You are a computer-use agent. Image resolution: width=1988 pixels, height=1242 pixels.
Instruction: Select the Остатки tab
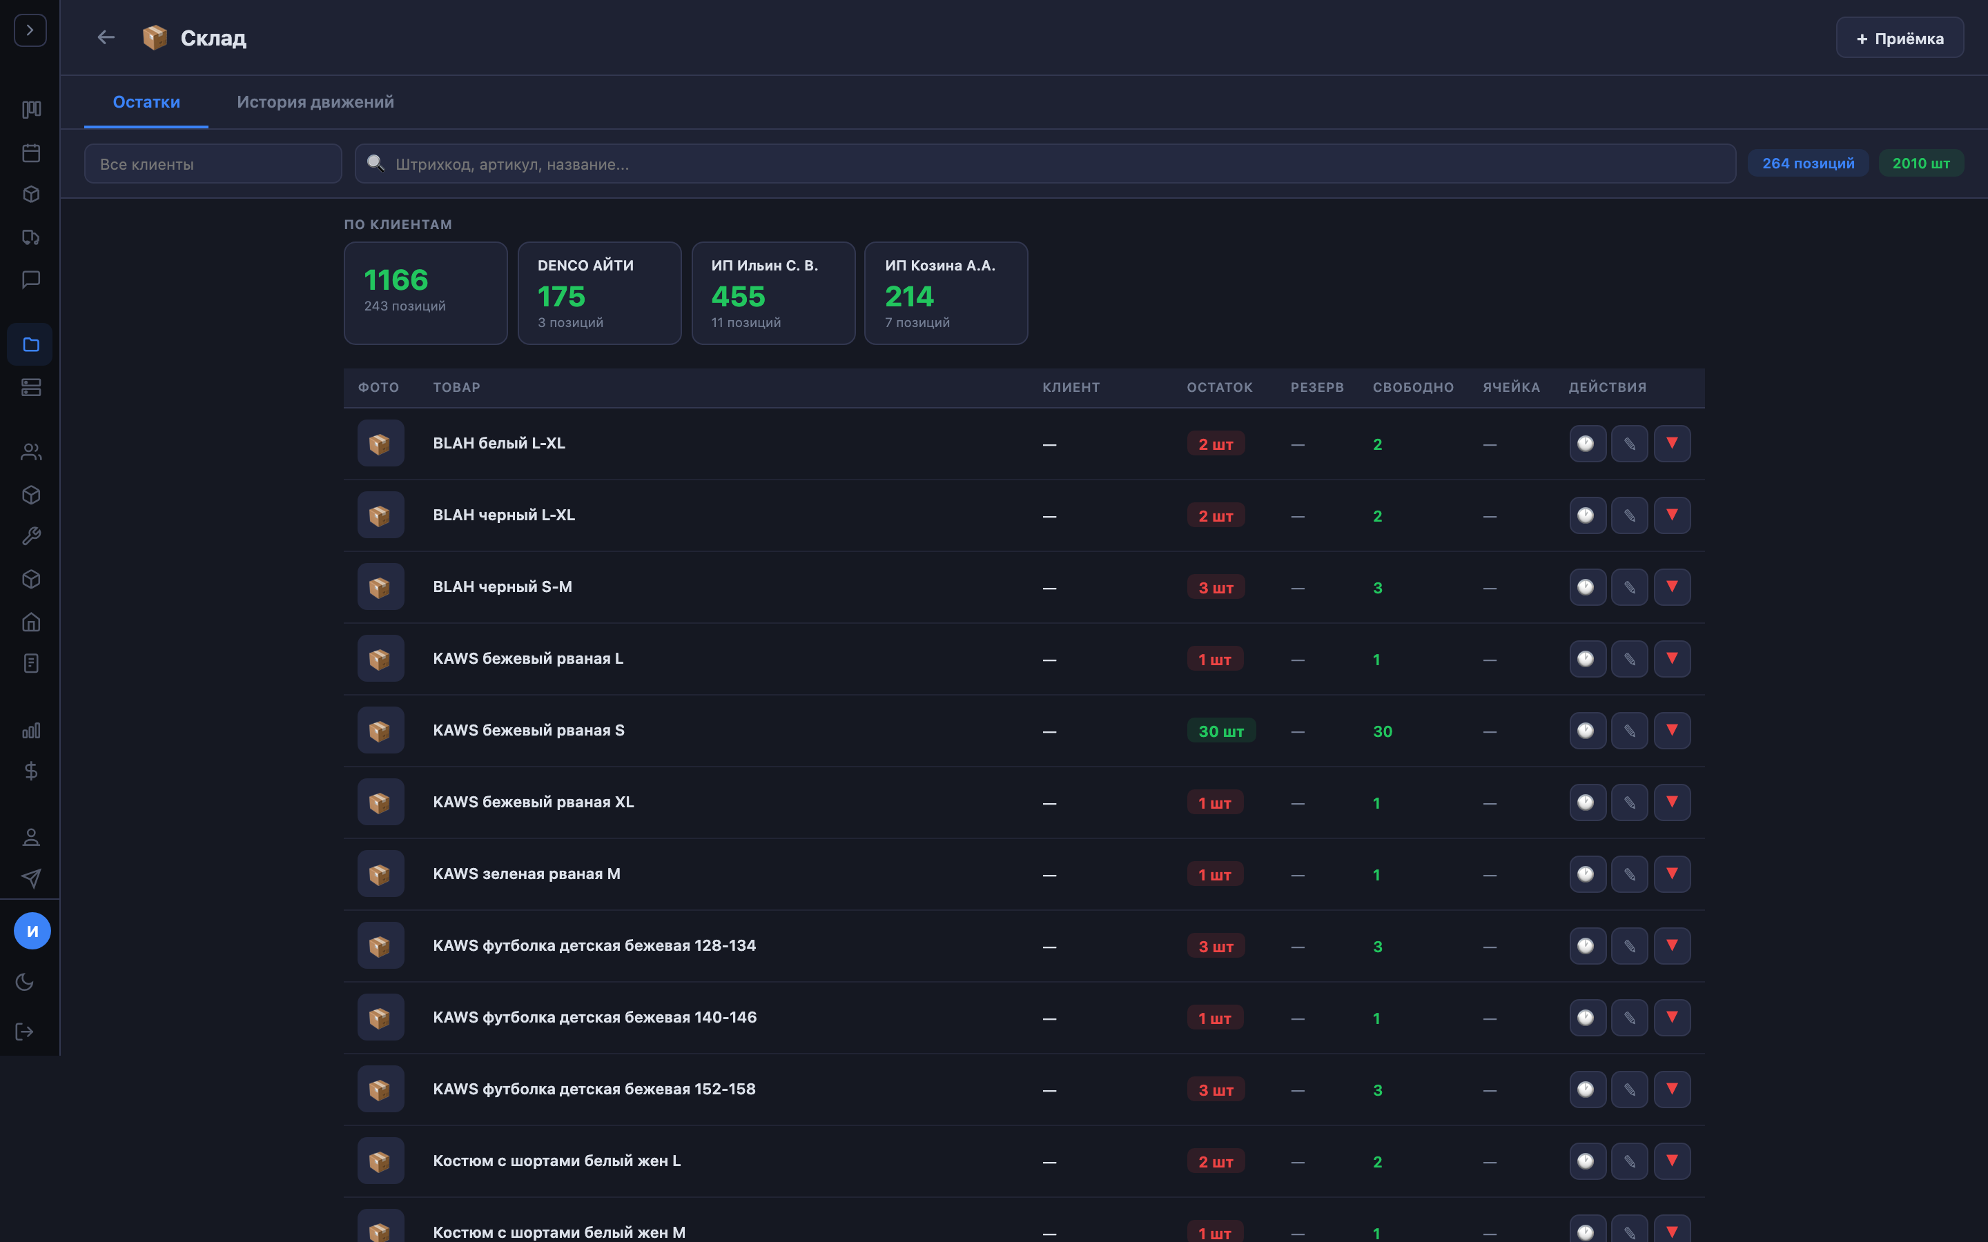click(x=146, y=102)
